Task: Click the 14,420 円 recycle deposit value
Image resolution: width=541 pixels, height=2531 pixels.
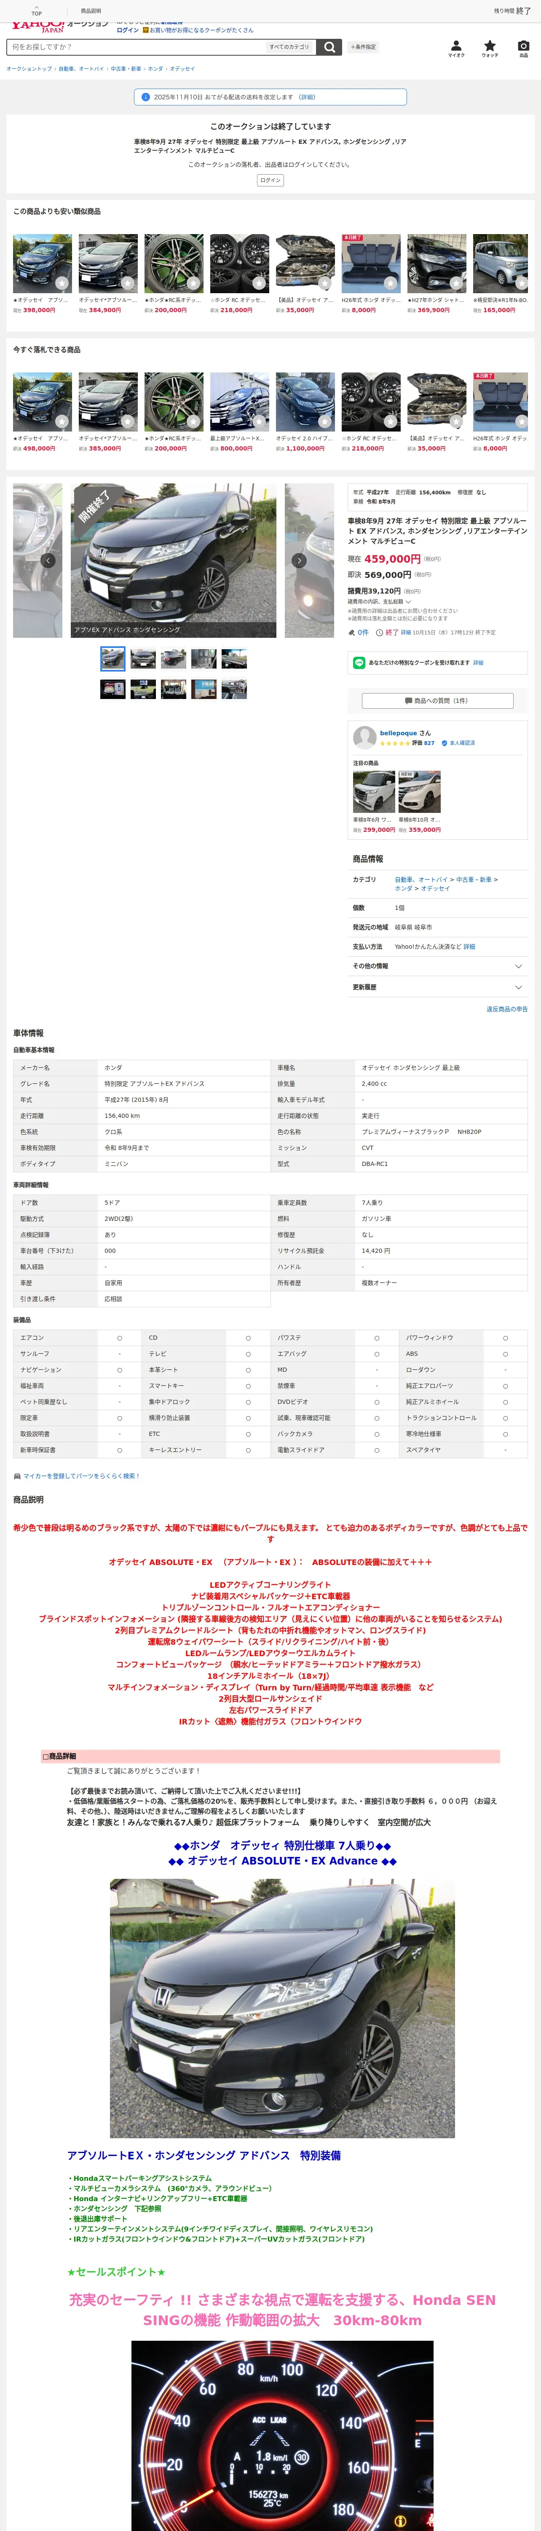Action: point(376,1251)
